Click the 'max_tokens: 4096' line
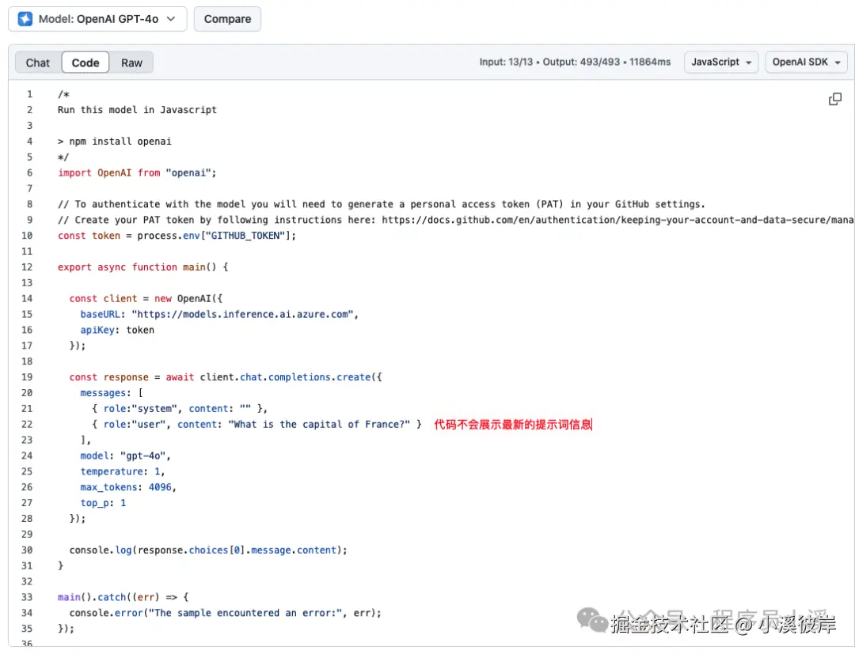The image size is (855, 654). [128, 487]
